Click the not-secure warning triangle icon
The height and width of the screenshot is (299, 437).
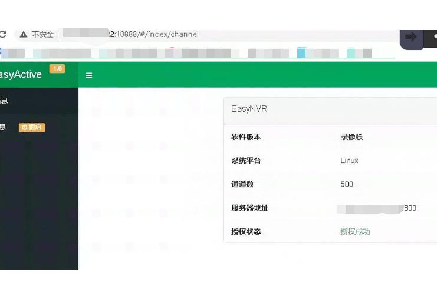24,34
